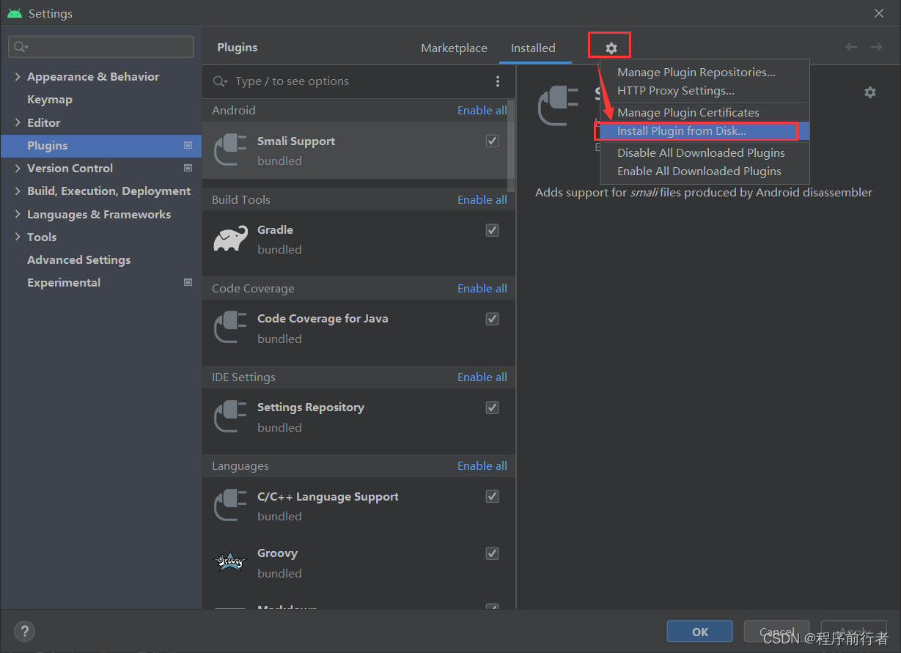The image size is (901, 653).
Task: Select the Settings Repository plugin name
Action: (310, 407)
